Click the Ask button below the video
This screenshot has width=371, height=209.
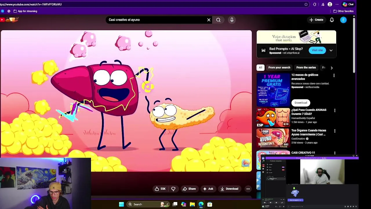(208, 189)
